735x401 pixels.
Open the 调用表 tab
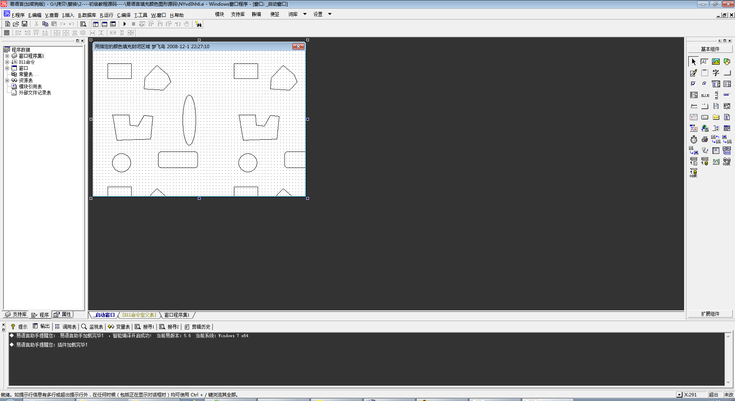tap(65, 327)
